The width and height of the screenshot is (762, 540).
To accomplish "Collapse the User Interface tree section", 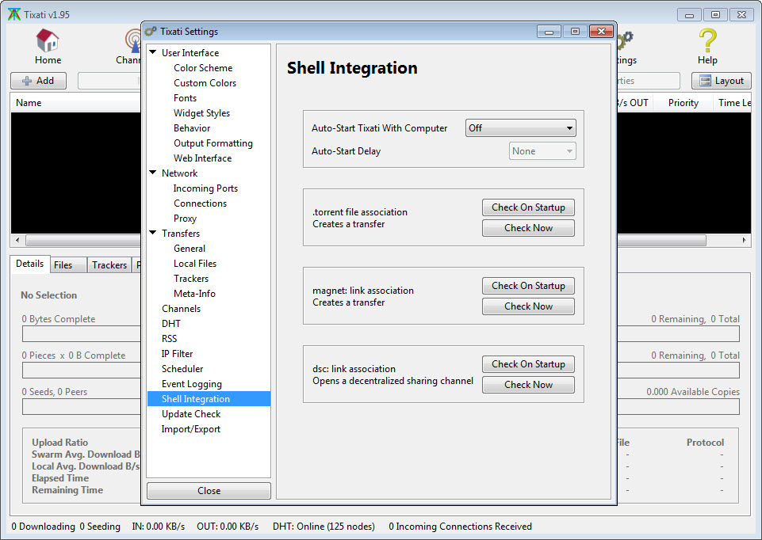I will [153, 52].
